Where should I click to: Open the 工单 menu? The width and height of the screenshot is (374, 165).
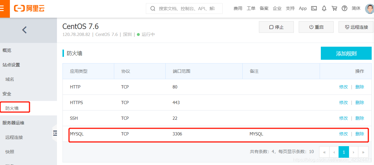coord(251,8)
